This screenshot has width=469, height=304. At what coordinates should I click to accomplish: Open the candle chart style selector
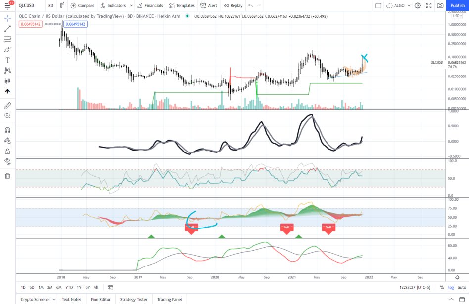[x=62, y=5]
